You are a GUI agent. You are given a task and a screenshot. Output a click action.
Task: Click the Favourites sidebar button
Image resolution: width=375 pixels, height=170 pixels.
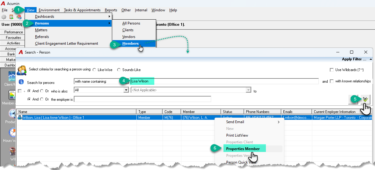click(14, 38)
